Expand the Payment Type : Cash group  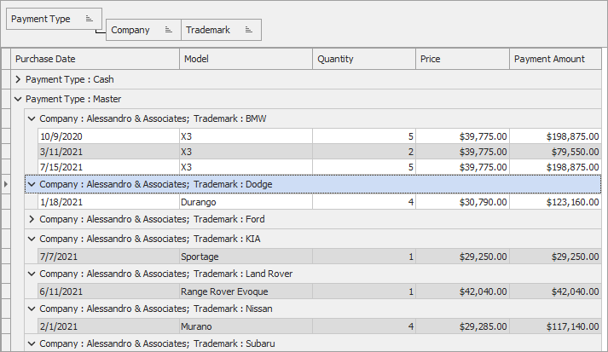tap(19, 79)
